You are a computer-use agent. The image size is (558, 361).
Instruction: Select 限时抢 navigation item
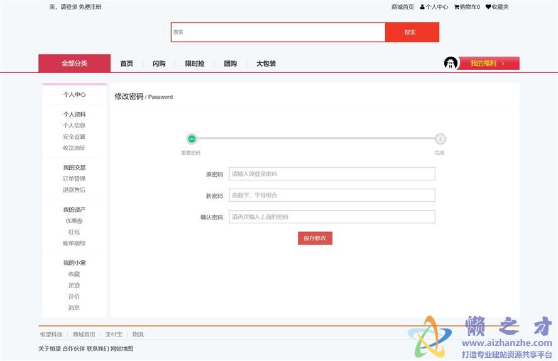point(195,64)
